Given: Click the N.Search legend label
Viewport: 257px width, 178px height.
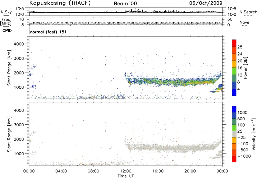Looking at the screenshot, I should (x=248, y=12).
